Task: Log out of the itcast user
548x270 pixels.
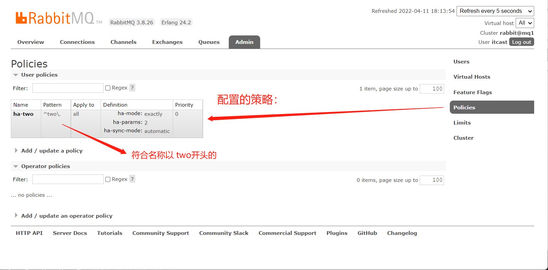Action: [x=521, y=42]
